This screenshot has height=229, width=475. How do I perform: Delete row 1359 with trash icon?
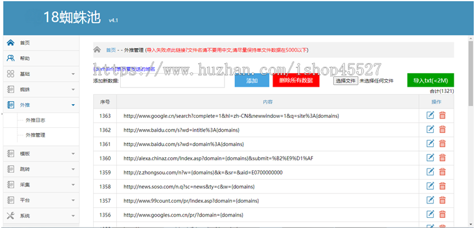(x=442, y=172)
